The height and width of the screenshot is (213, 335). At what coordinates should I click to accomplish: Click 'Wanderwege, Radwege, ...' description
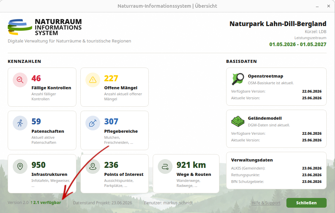point(188,183)
